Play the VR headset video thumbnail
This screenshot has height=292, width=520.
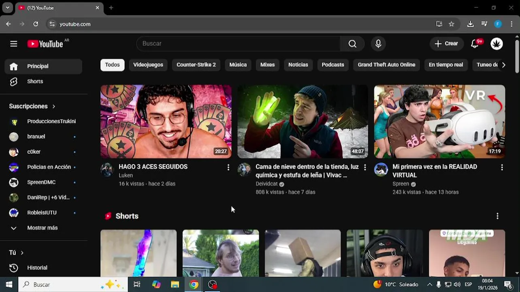(x=439, y=121)
